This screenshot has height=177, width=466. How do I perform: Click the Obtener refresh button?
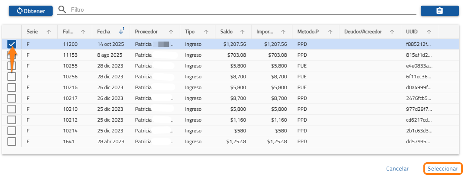click(x=30, y=11)
